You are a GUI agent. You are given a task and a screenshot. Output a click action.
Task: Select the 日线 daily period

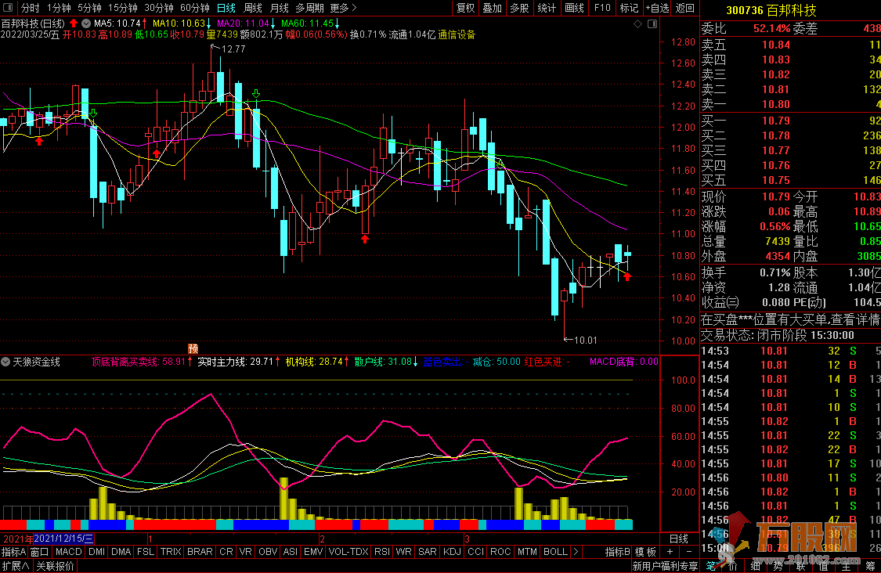(226, 8)
